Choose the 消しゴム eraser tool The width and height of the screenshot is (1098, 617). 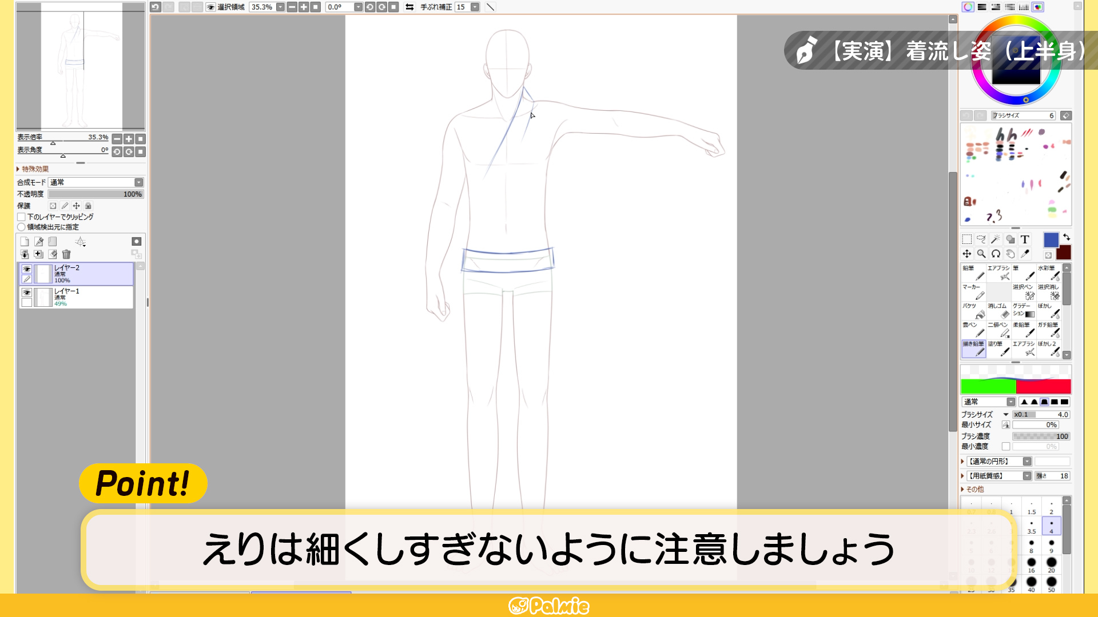[999, 310]
